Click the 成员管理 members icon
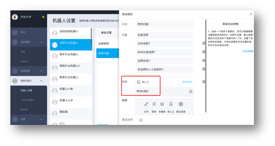 coord(15,42)
